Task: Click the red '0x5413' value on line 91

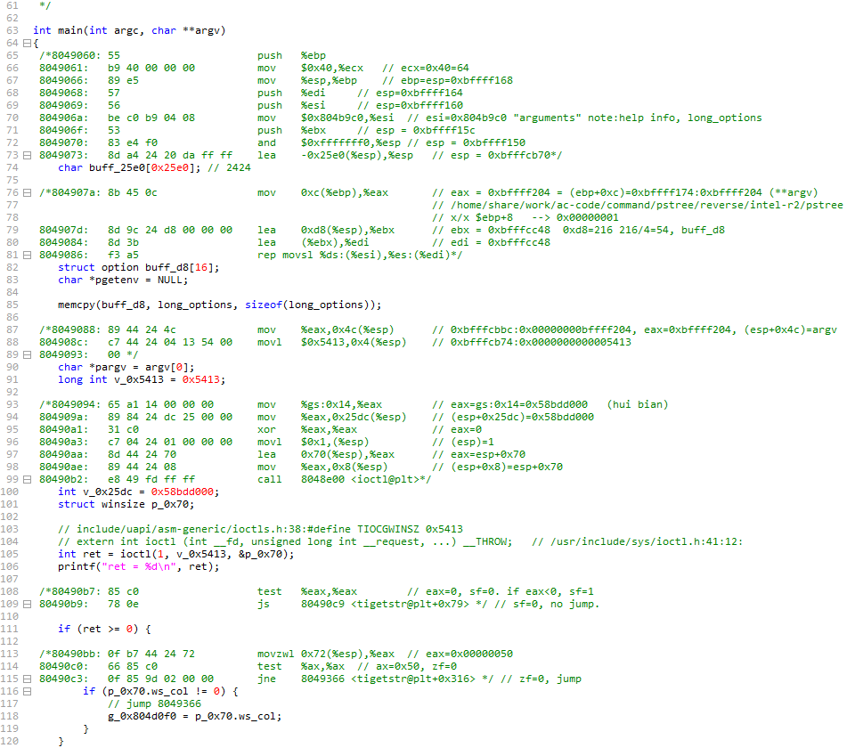Action: [x=201, y=379]
